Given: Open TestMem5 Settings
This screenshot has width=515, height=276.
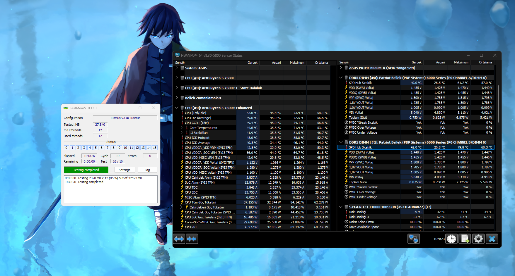Looking at the screenshot, I should click(x=125, y=170).
